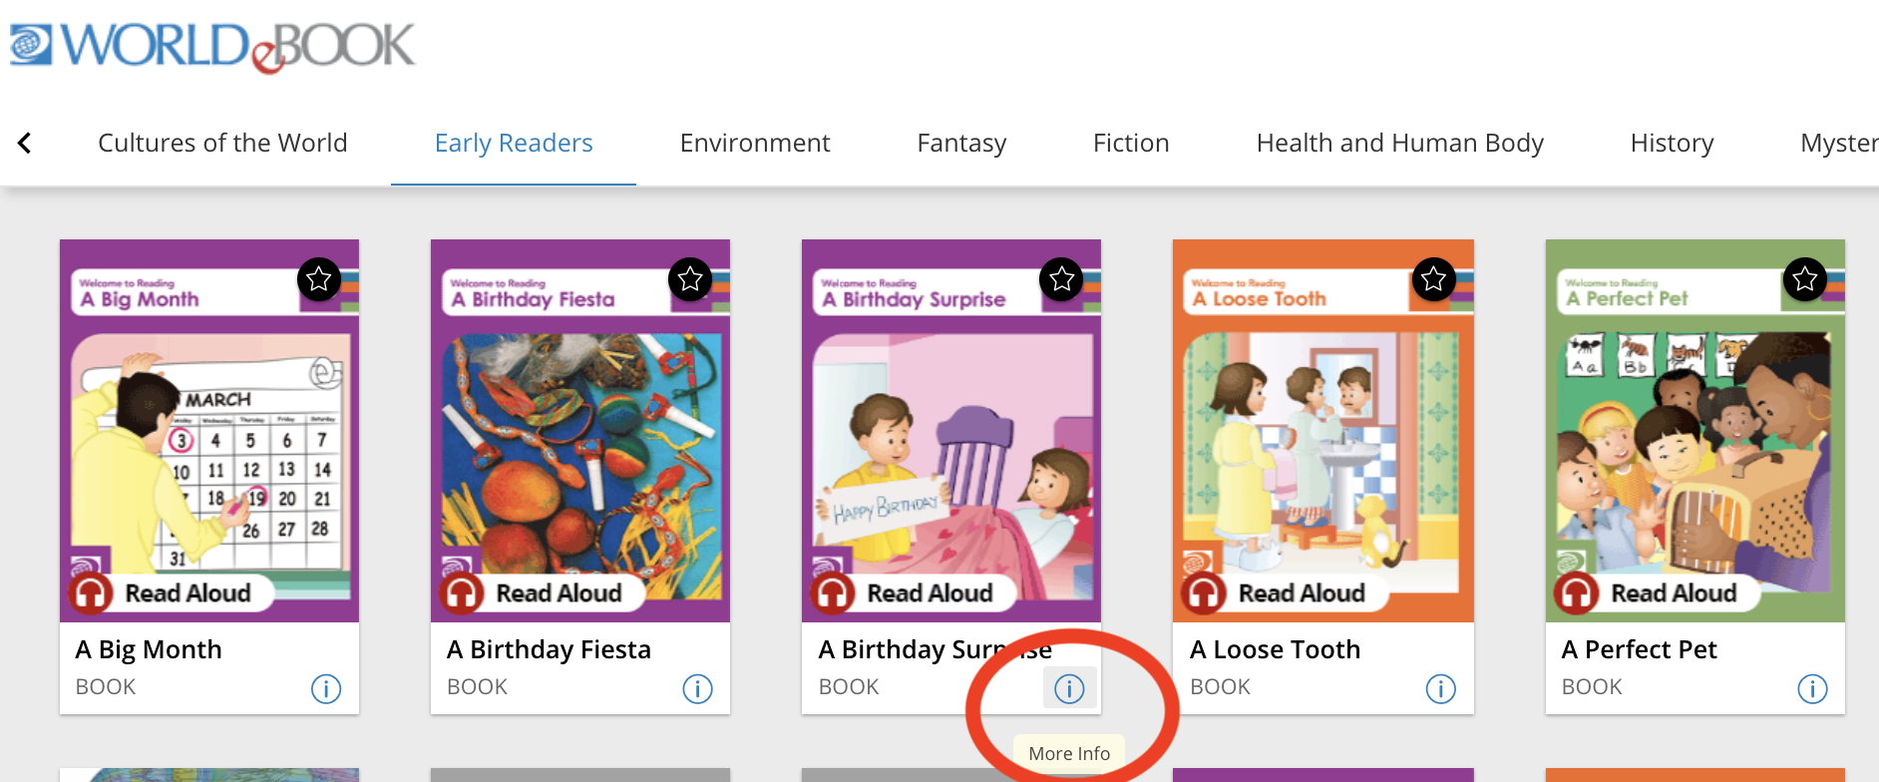Open Health and Human Body category
The width and height of the screenshot is (1879, 782).
pyautogui.click(x=1399, y=144)
